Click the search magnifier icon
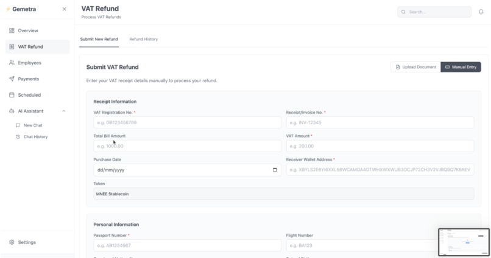 tap(403, 12)
